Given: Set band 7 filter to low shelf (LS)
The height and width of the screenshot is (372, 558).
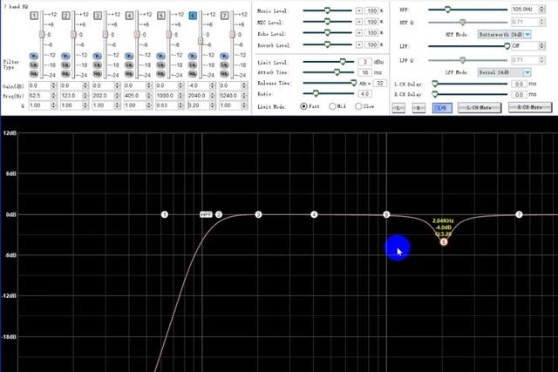Looking at the screenshot, I should (224, 65).
